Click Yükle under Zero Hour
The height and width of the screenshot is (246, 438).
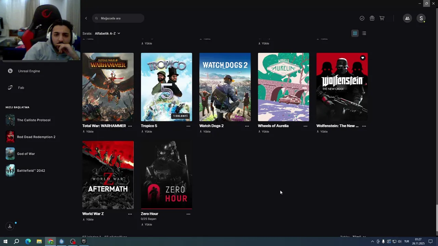coord(146,225)
